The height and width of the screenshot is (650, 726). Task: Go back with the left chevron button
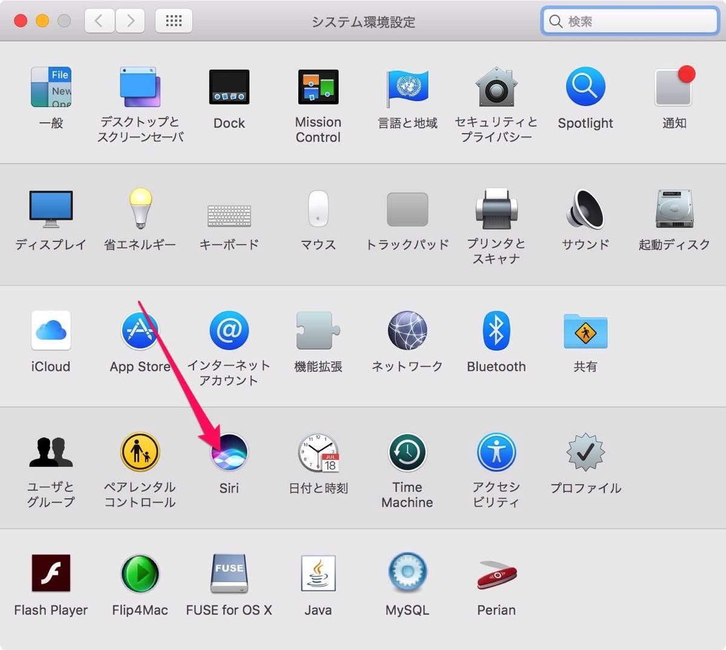pyautogui.click(x=99, y=21)
